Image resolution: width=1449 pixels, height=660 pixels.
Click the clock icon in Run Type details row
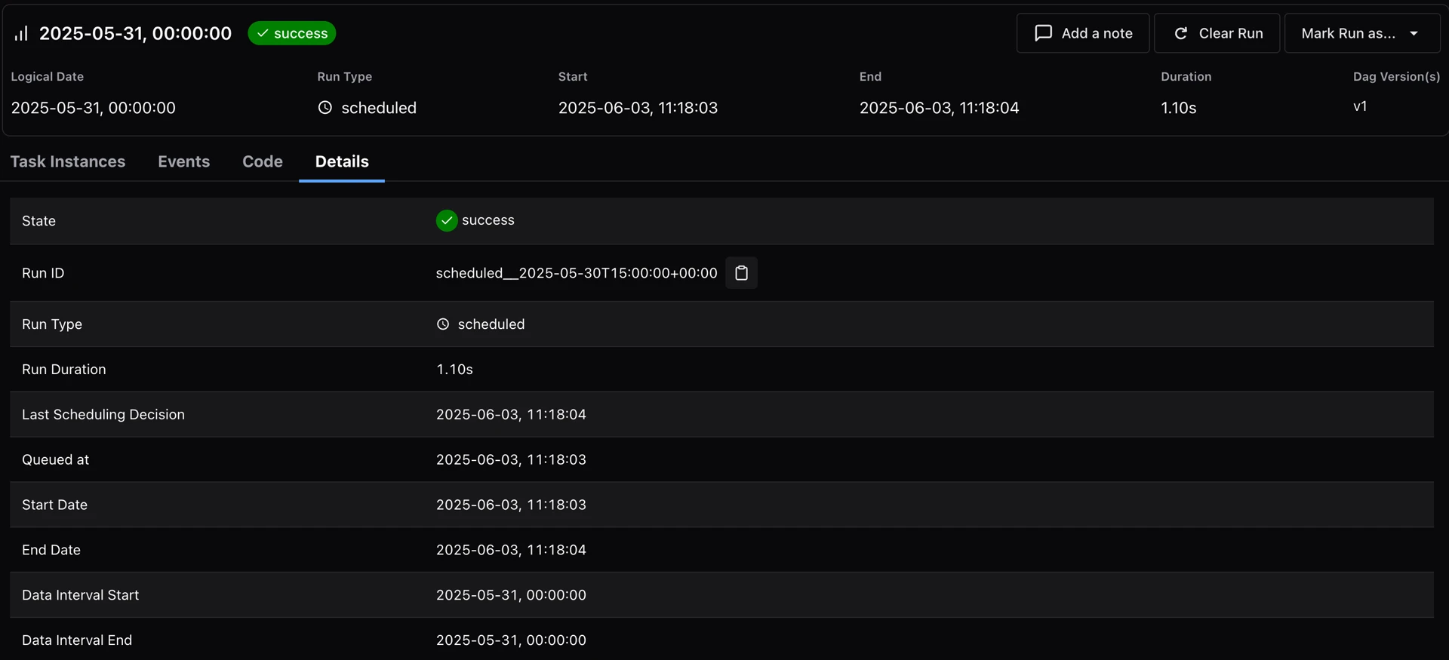(443, 324)
